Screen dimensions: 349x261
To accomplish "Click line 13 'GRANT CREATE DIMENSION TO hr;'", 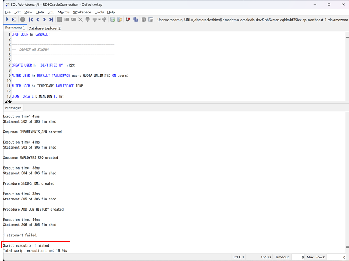I will (x=38, y=96).
